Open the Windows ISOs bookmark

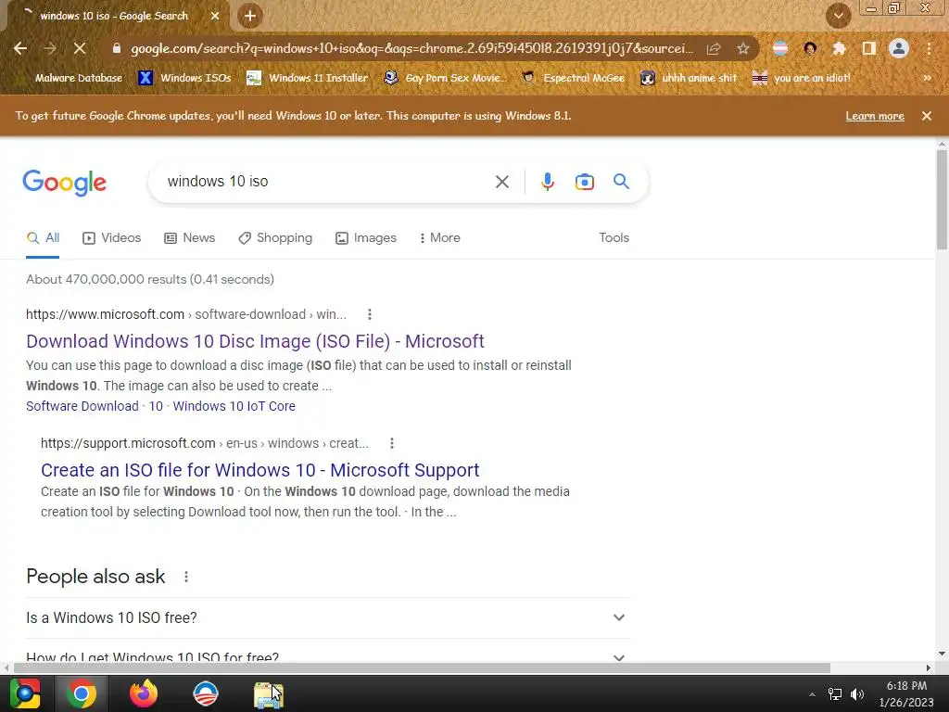tap(184, 78)
